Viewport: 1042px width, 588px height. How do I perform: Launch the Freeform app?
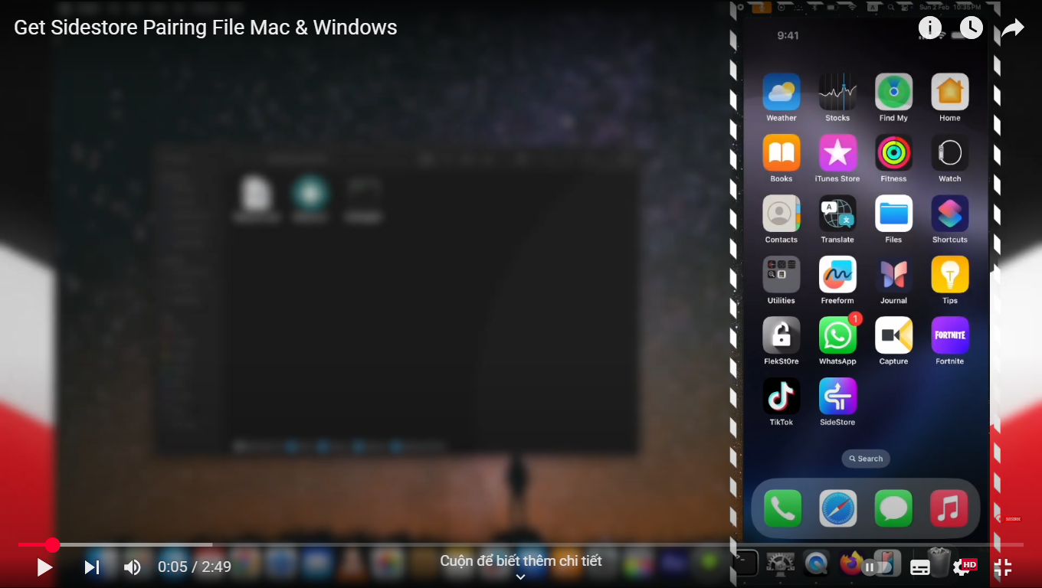tap(837, 274)
